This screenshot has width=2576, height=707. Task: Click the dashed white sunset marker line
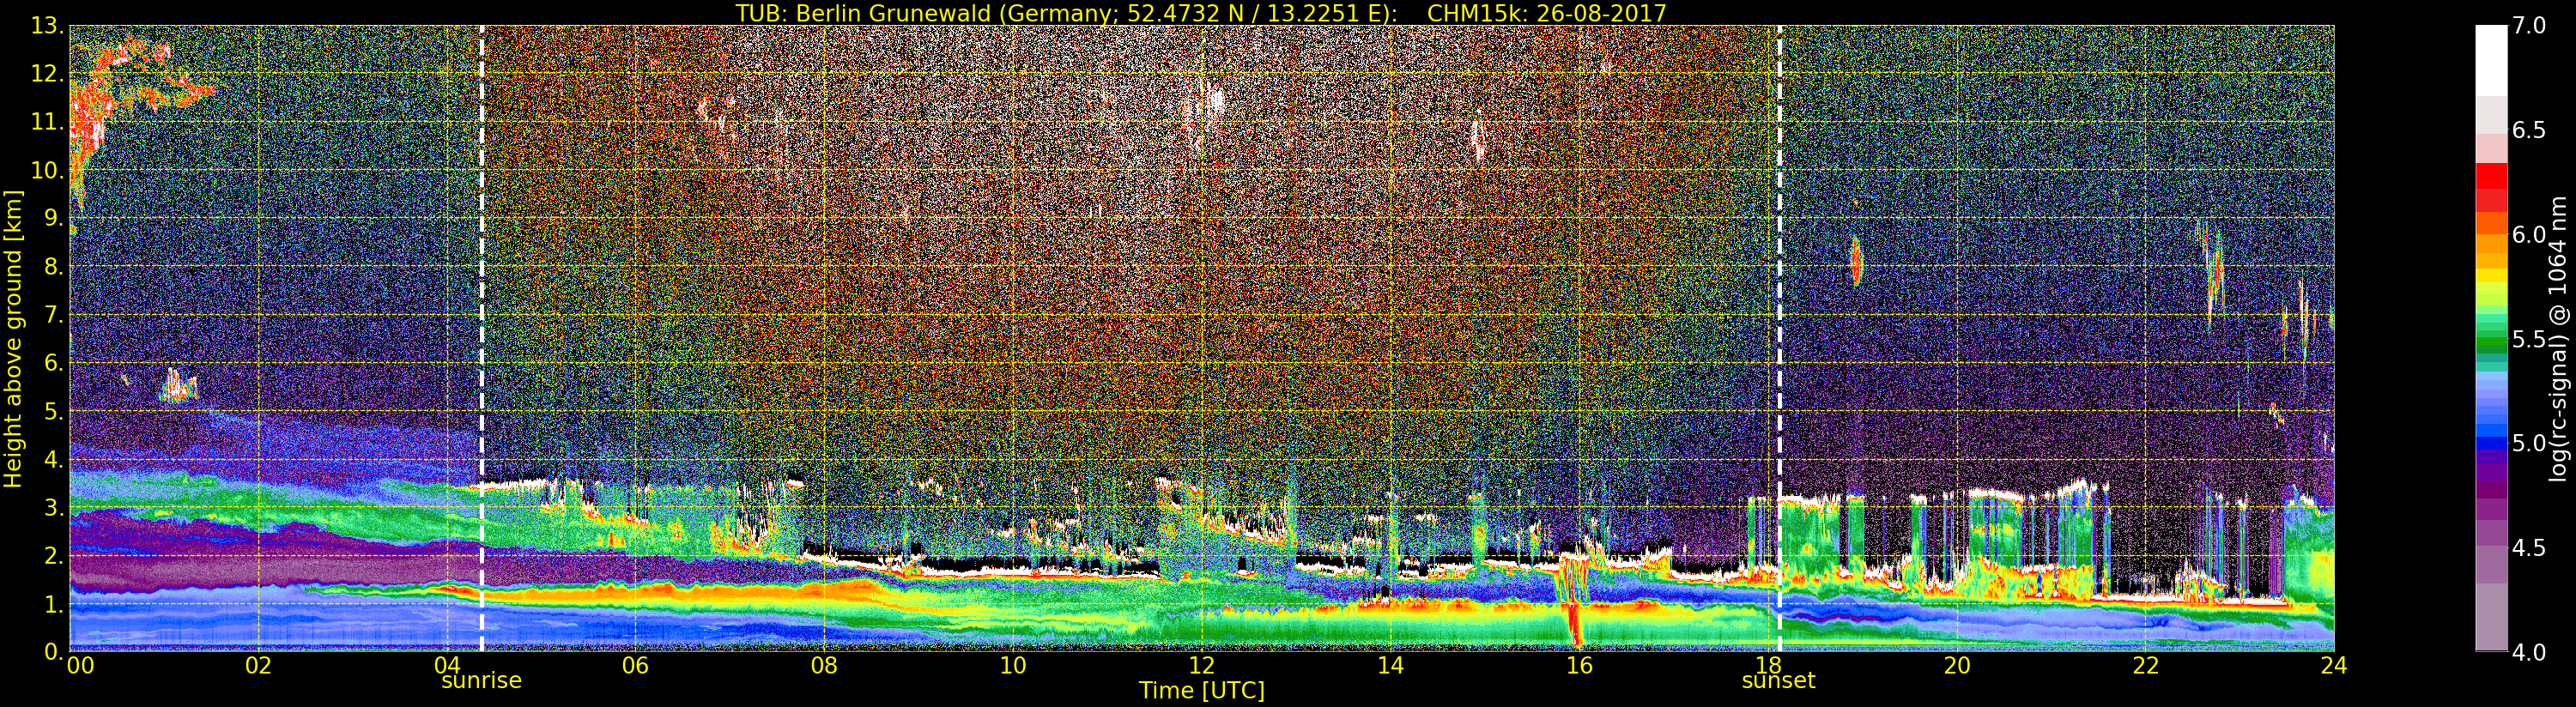tap(1780, 339)
